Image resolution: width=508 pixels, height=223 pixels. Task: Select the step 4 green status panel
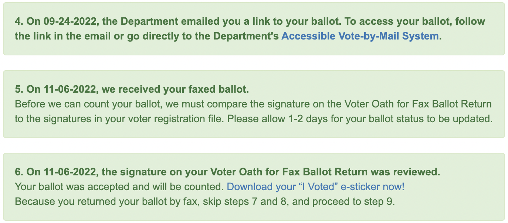(254, 29)
